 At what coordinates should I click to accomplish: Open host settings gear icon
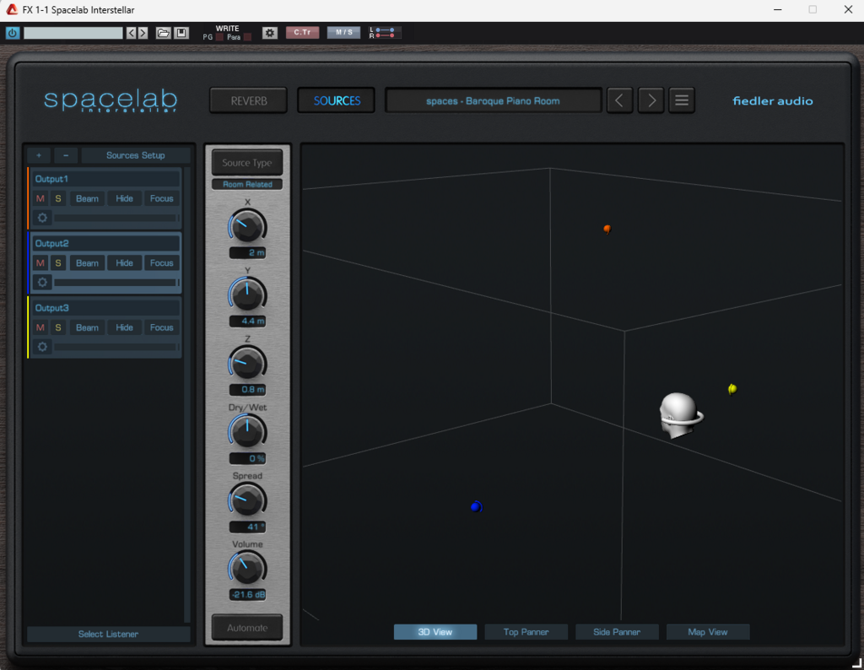pos(269,33)
